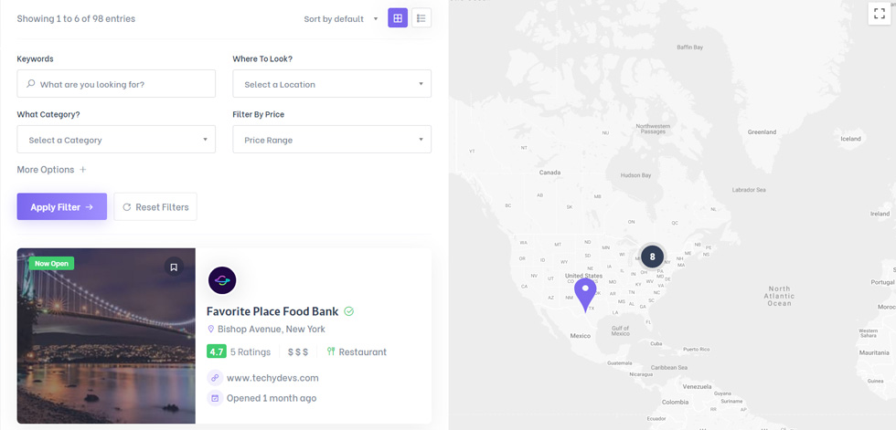
Task: Click the link icon beside www.techydevs.com
Action: (215, 378)
